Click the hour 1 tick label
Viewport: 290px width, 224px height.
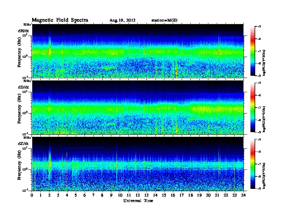tap(41, 195)
